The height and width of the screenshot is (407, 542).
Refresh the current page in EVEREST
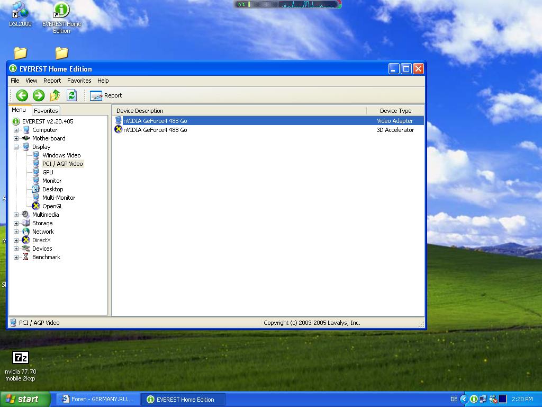click(71, 95)
